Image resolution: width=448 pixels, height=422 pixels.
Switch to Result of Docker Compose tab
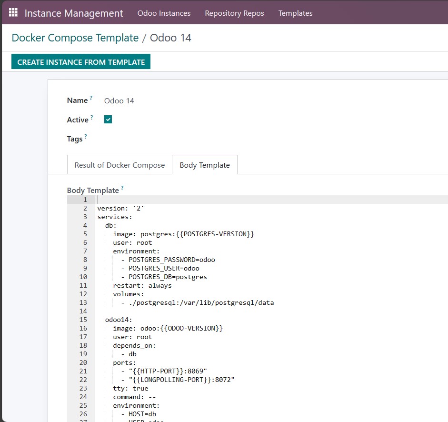tap(119, 165)
